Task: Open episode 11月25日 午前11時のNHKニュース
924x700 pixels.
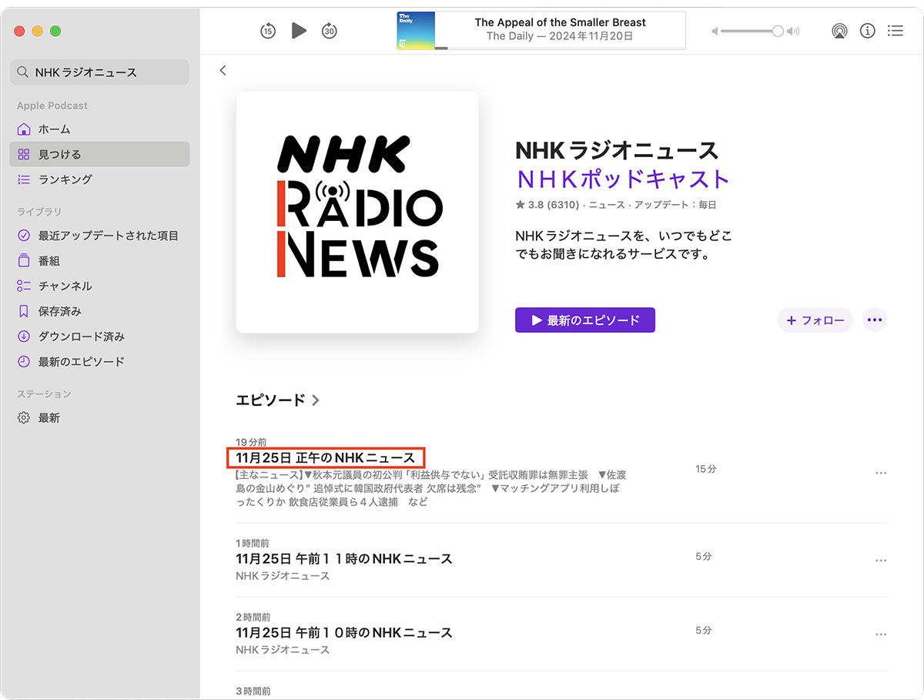Action: (344, 558)
